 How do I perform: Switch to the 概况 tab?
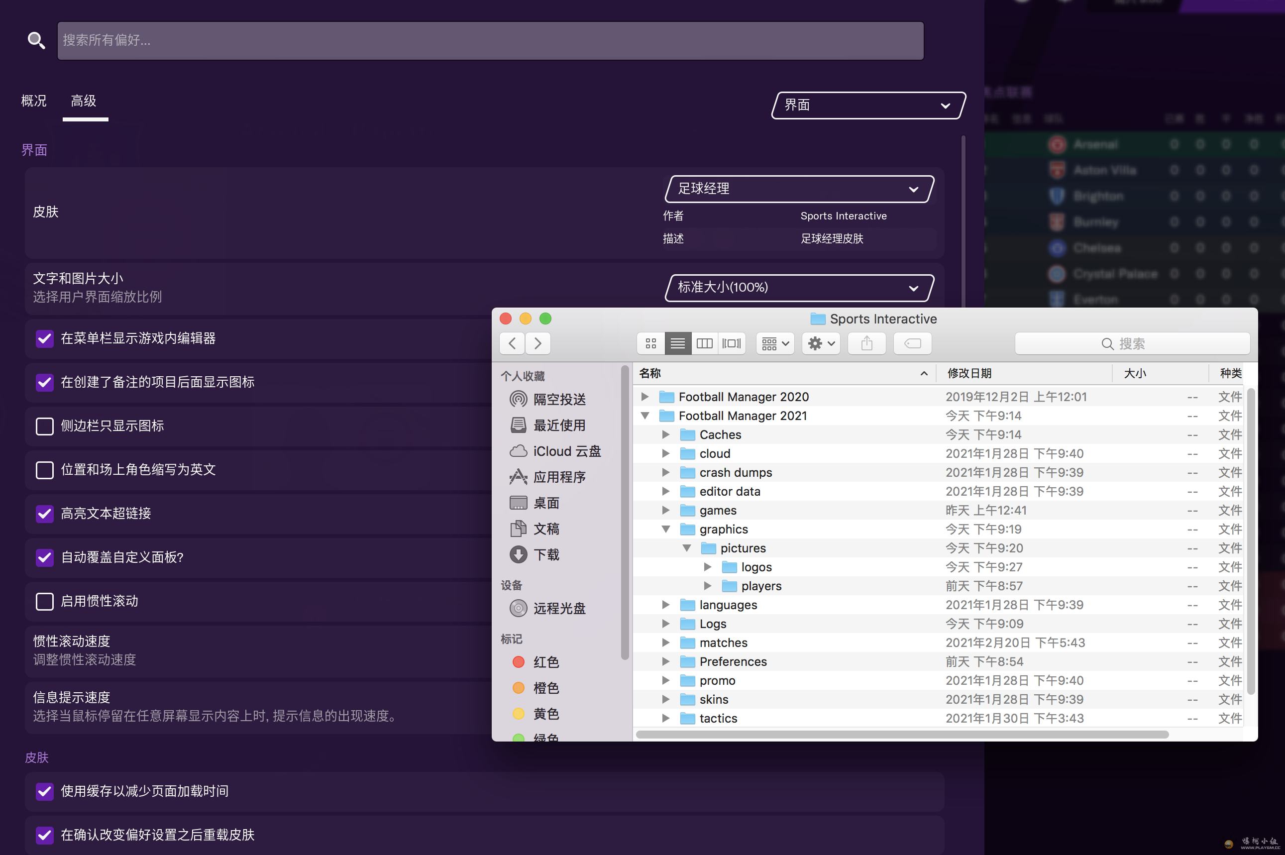pyautogui.click(x=34, y=101)
